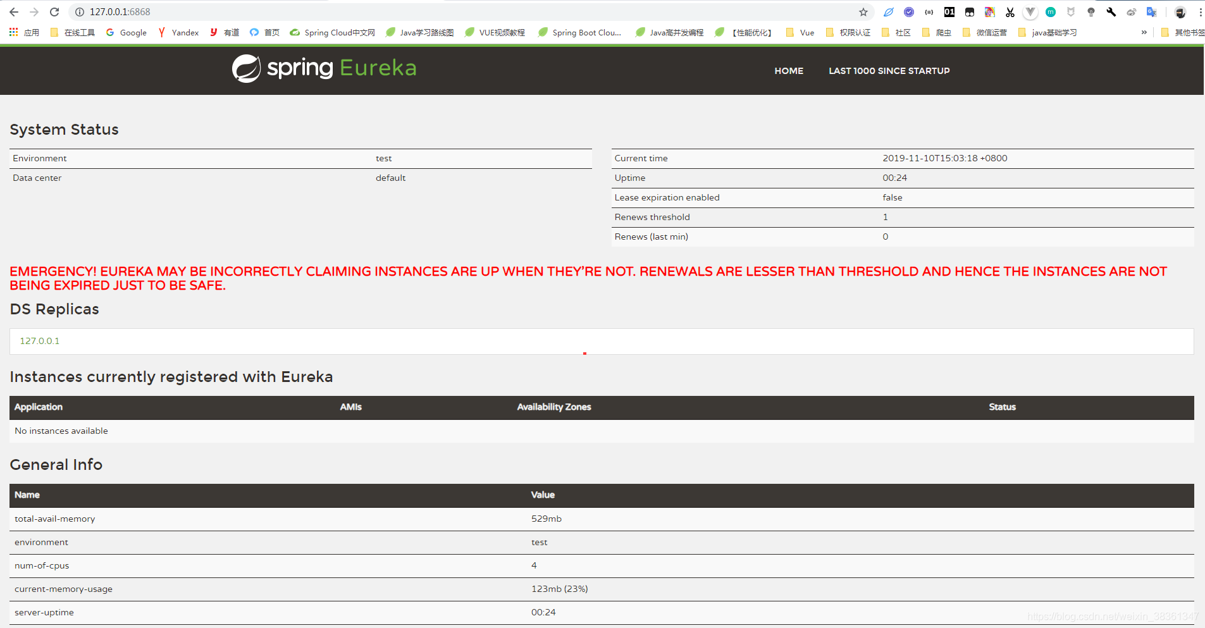Open the Vue bookmark folder

click(800, 32)
